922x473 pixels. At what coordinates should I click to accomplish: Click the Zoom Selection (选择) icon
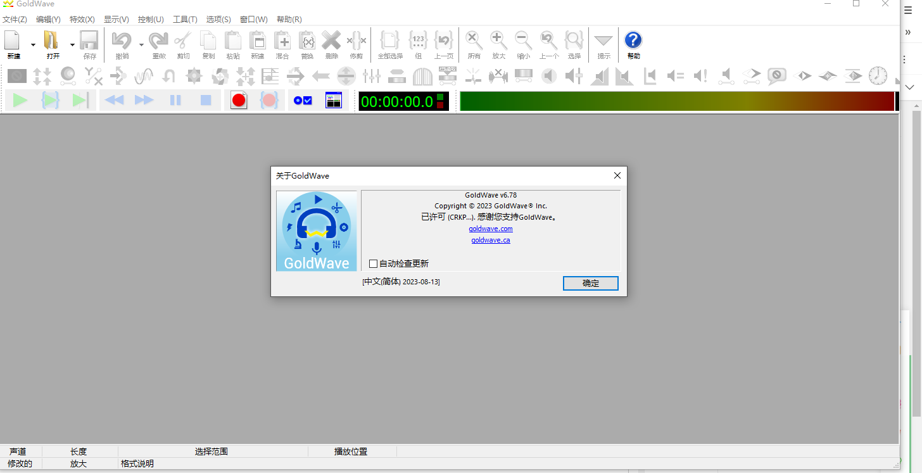(x=574, y=41)
